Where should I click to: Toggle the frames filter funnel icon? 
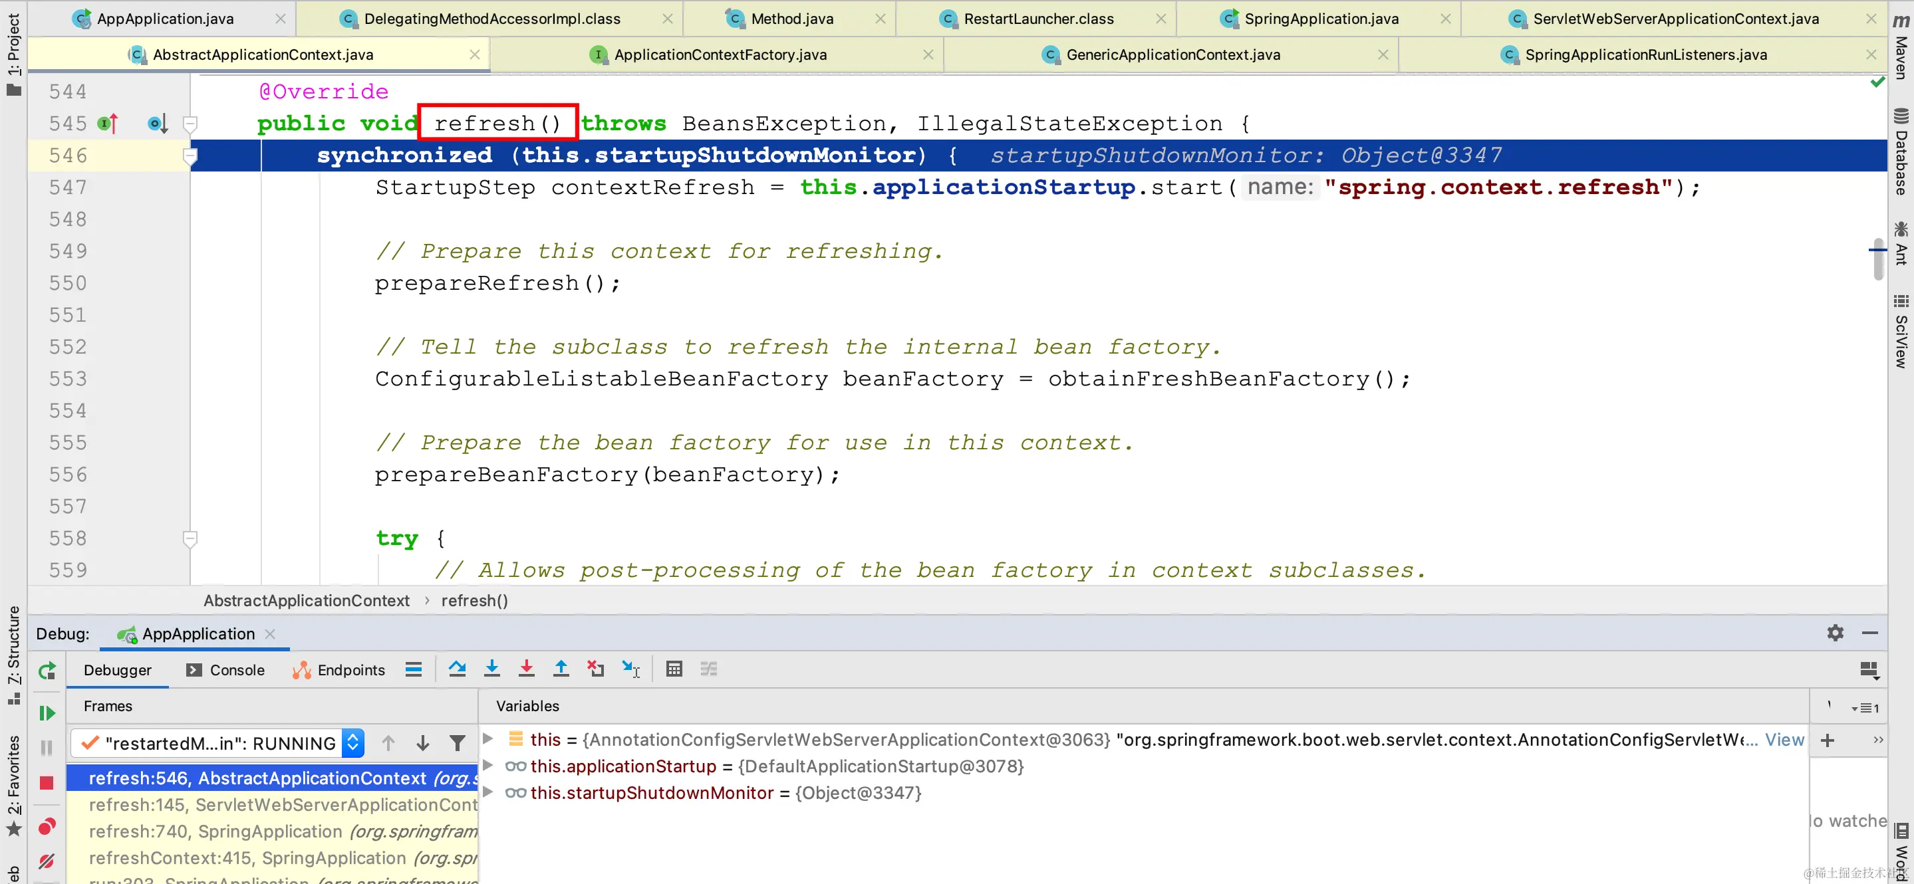coord(458,743)
